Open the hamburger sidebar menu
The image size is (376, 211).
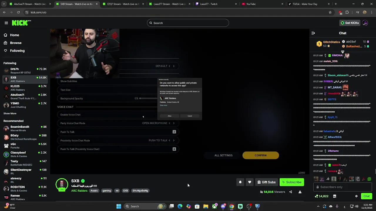pos(6,23)
